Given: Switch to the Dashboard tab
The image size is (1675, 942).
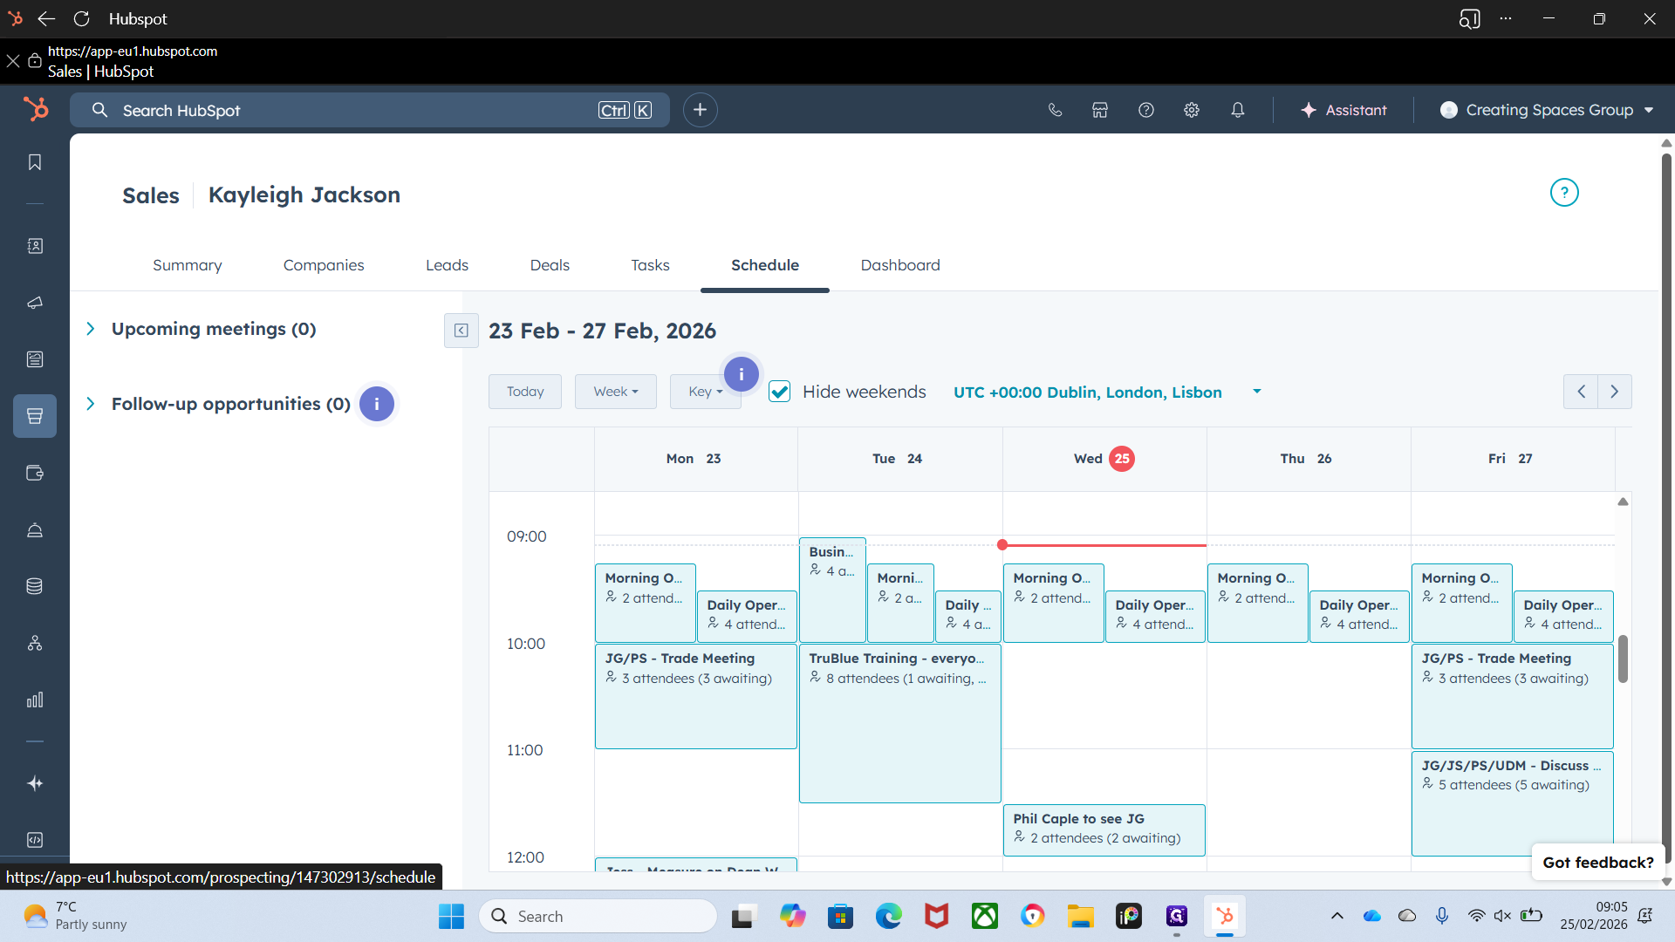Looking at the screenshot, I should tap(900, 265).
